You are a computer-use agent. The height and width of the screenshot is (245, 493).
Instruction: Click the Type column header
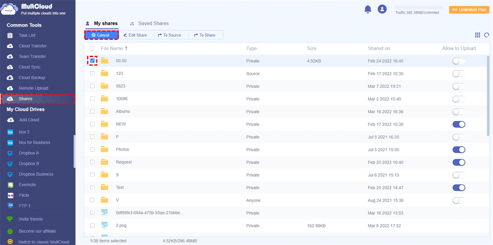pyautogui.click(x=251, y=48)
